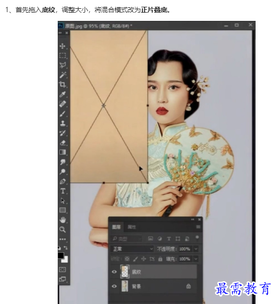Select the Zoom tool
This screenshot has width=275, height=304.
point(63,230)
